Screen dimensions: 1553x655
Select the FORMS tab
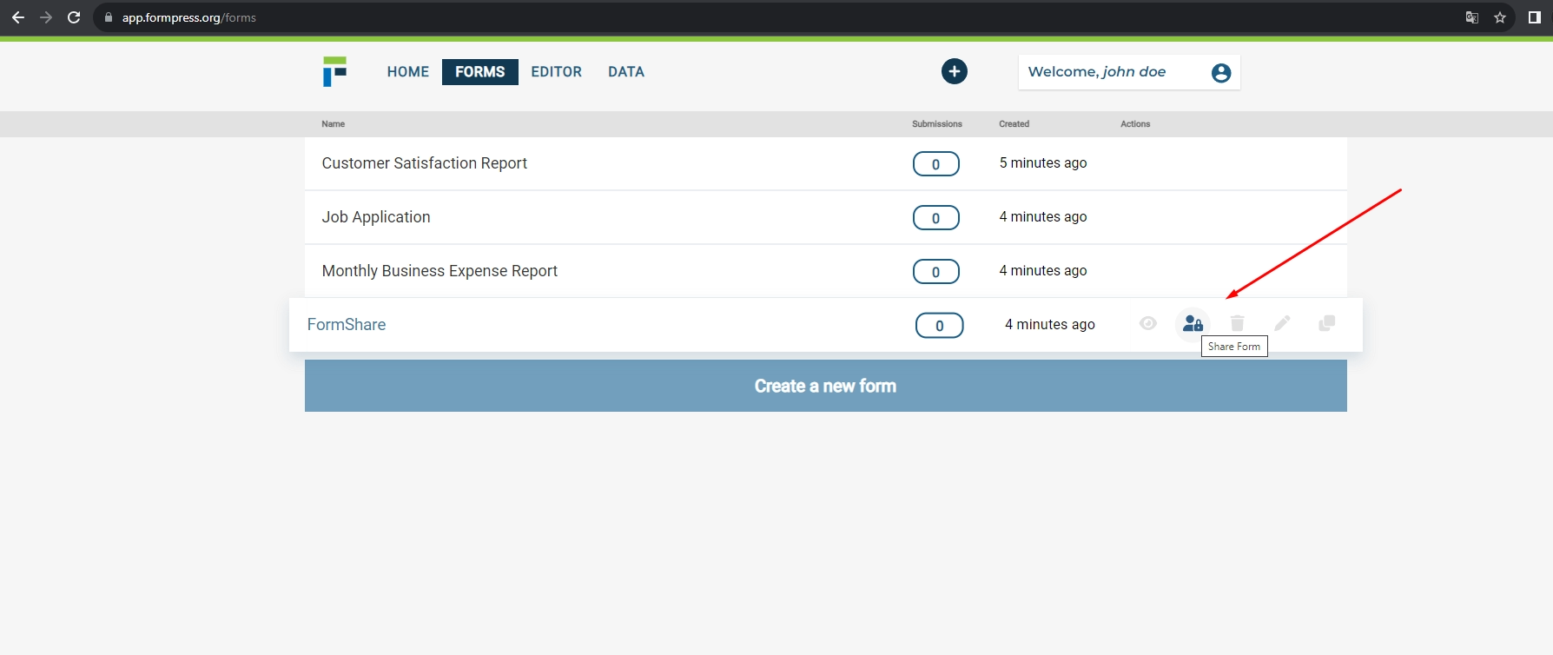coord(480,72)
